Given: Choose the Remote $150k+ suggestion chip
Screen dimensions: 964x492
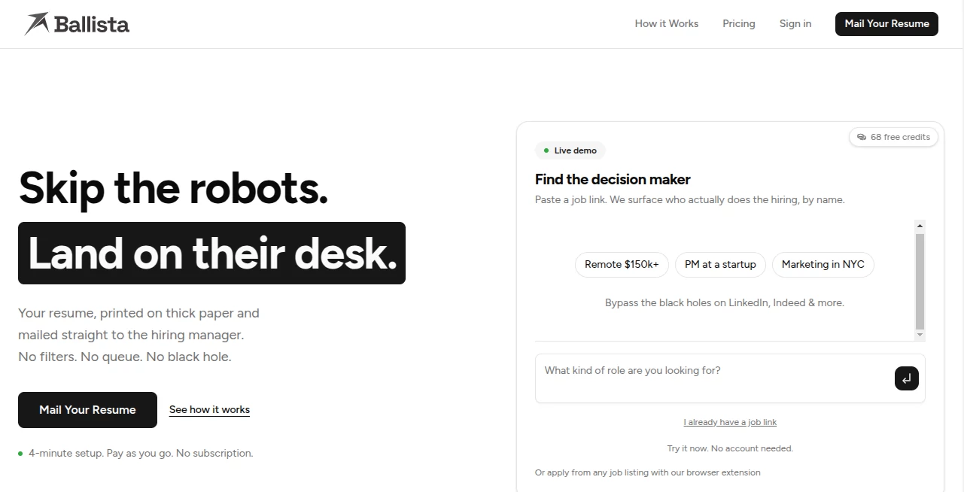Looking at the screenshot, I should [x=622, y=265].
